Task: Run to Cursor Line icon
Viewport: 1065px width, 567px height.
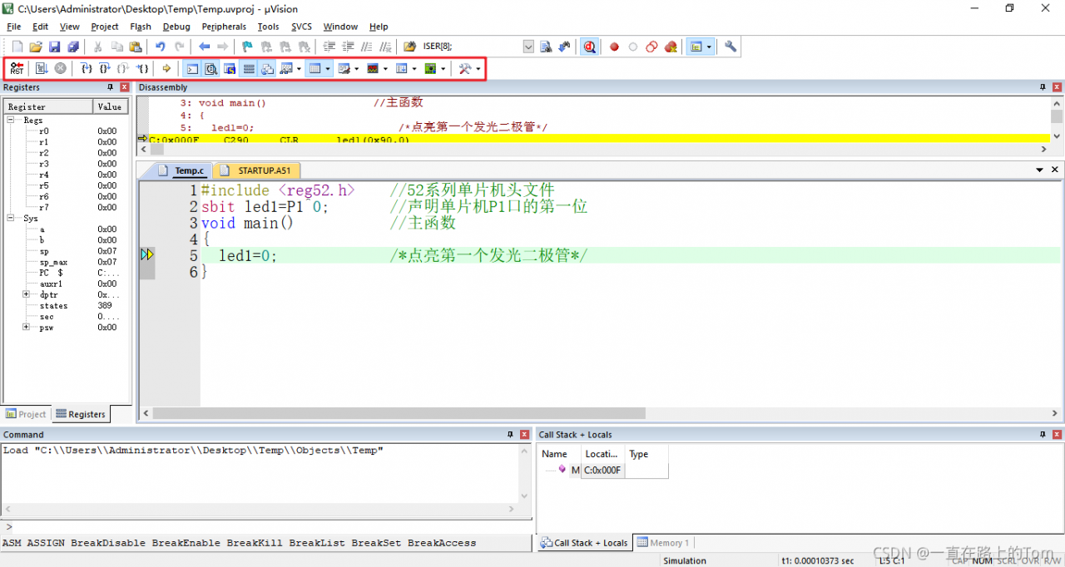Action: point(142,68)
